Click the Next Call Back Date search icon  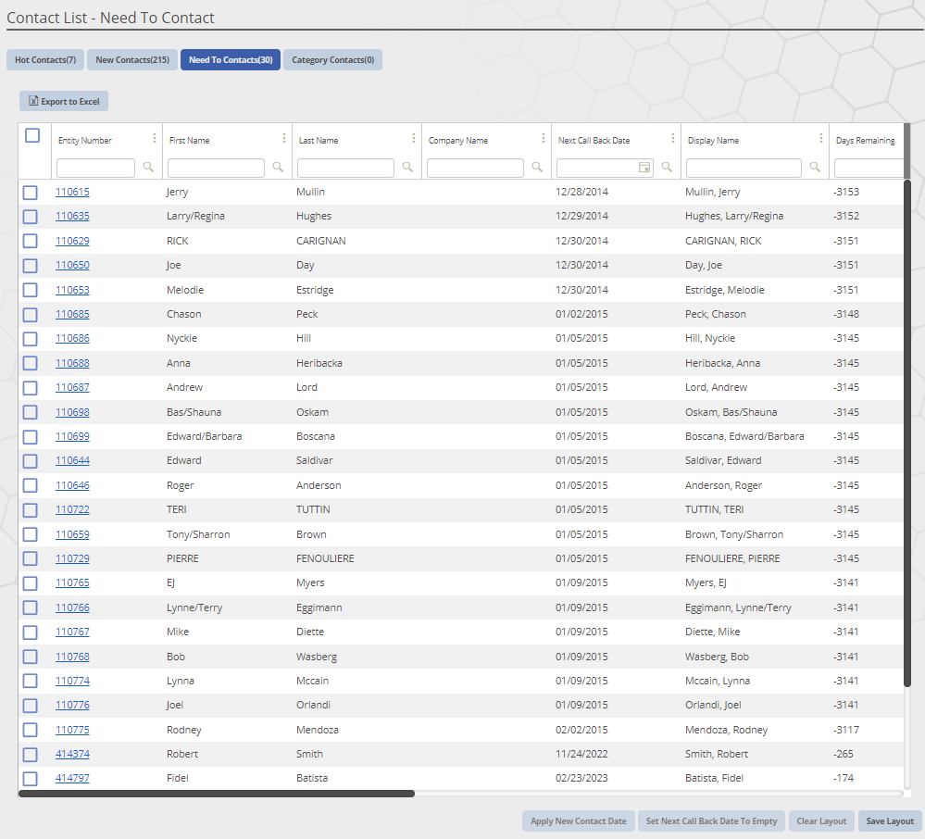[x=668, y=167]
